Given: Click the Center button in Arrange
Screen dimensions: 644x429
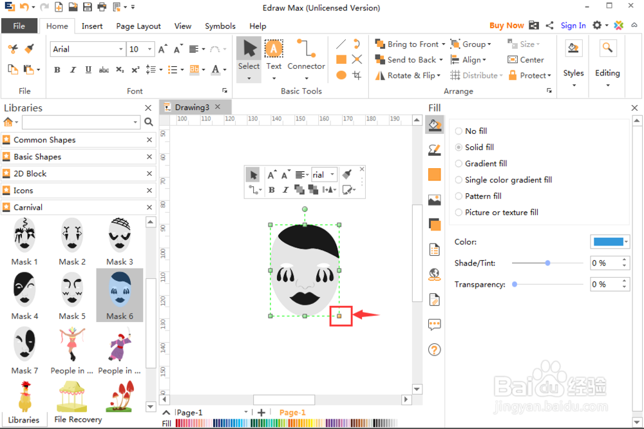Looking at the screenshot, I should (526, 60).
